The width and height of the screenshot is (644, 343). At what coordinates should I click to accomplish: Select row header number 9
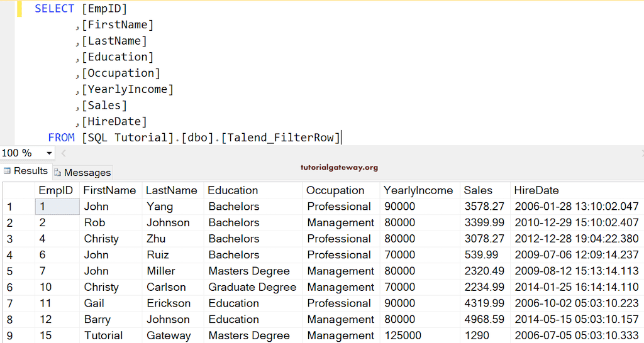point(19,335)
